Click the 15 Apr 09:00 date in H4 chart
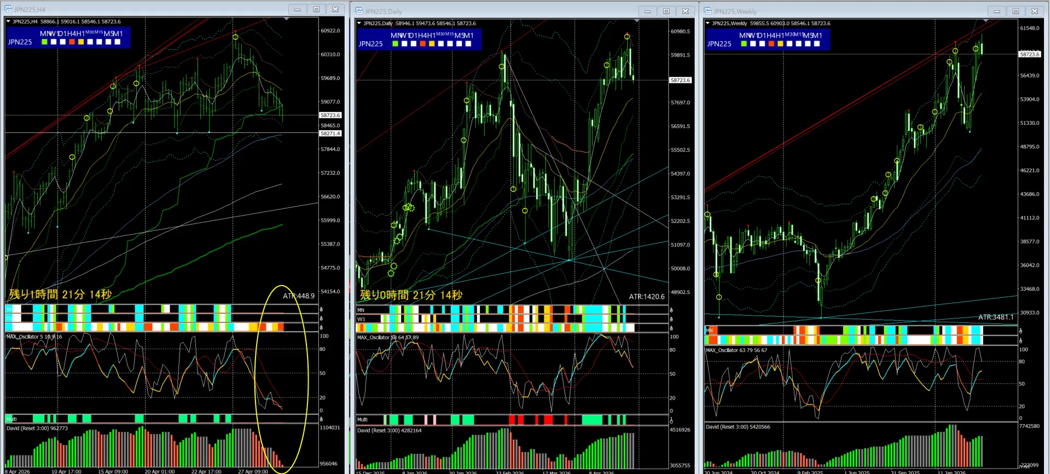1050x474 pixels. coord(113,471)
